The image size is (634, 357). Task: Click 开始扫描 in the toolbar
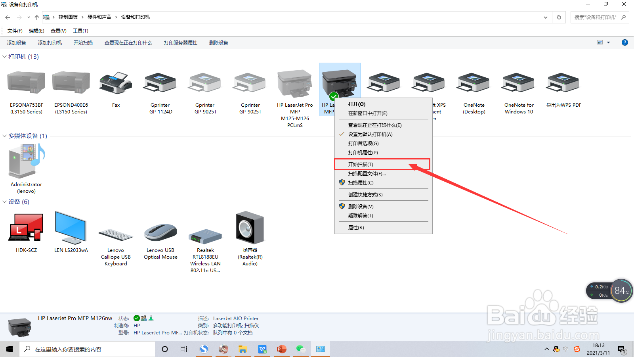click(x=83, y=42)
